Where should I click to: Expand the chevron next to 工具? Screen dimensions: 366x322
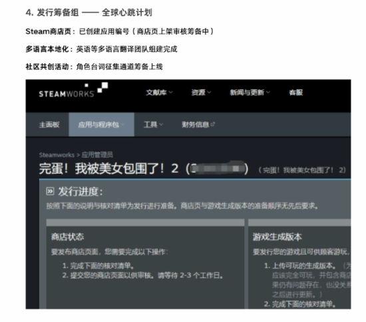tap(161, 125)
